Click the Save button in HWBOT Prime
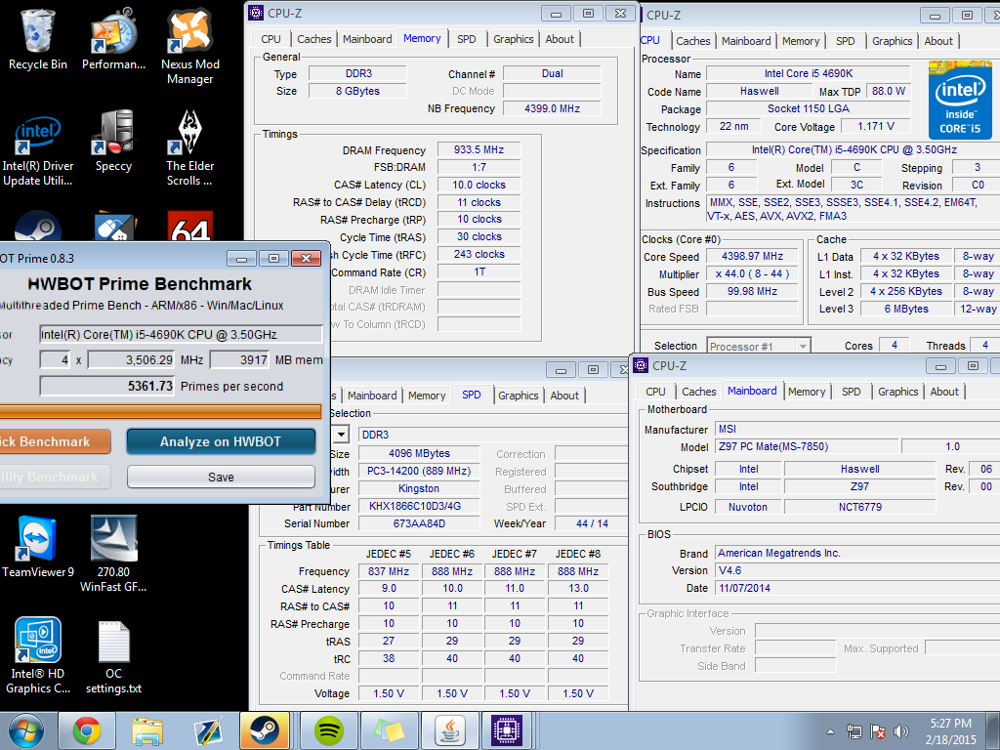1000x750 pixels. point(221,477)
